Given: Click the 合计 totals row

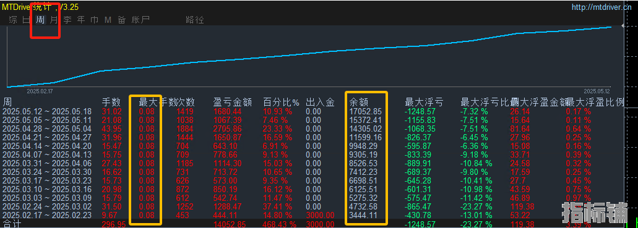Looking at the screenshot, I should click(x=313, y=224).
